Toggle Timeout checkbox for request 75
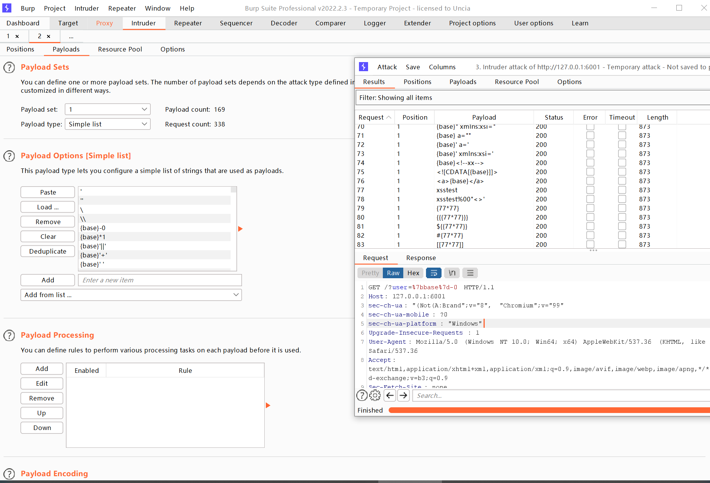This screenshot has height=483, width=710. pyautogui.click(x=622, y=172)
